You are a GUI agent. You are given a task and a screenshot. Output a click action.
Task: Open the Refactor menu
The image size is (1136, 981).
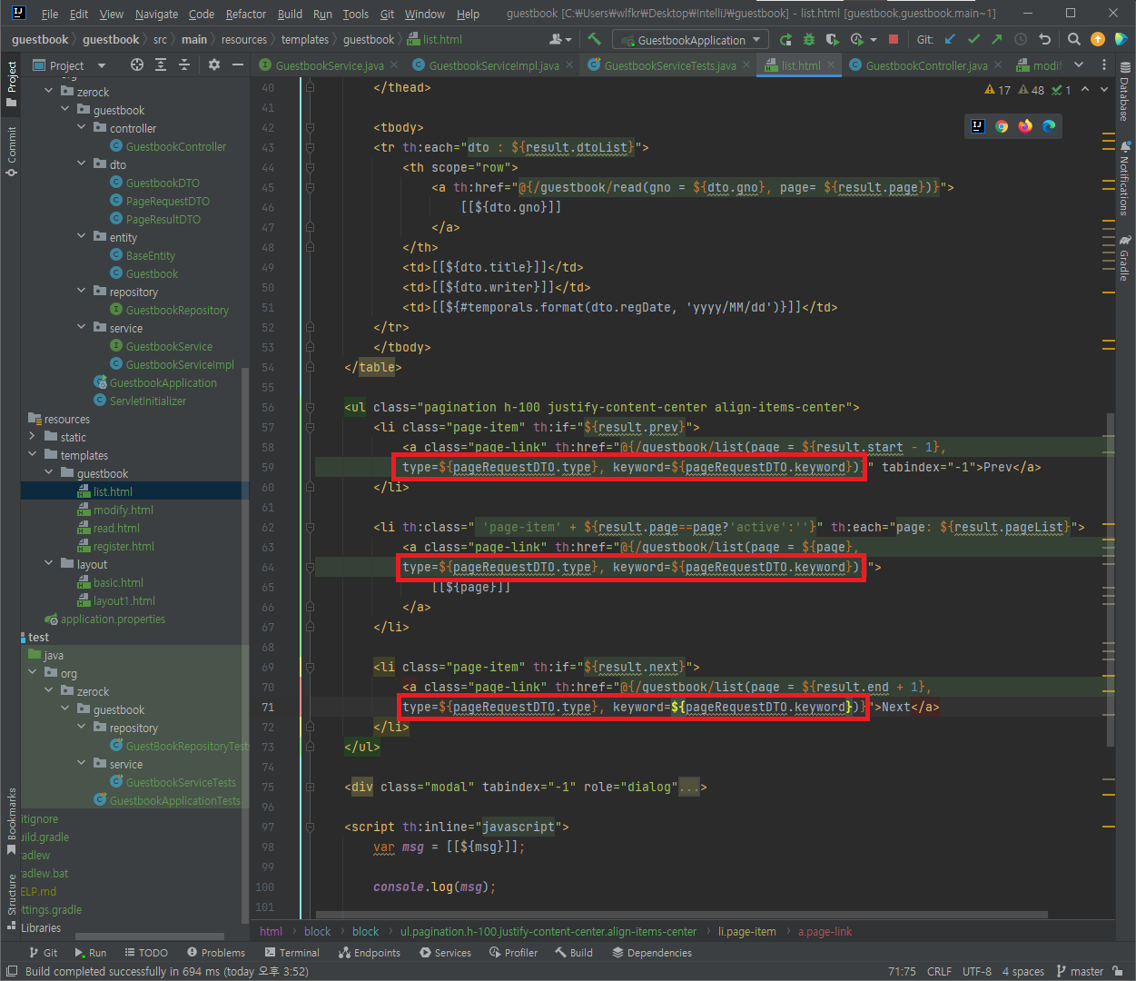click(246, 14)
